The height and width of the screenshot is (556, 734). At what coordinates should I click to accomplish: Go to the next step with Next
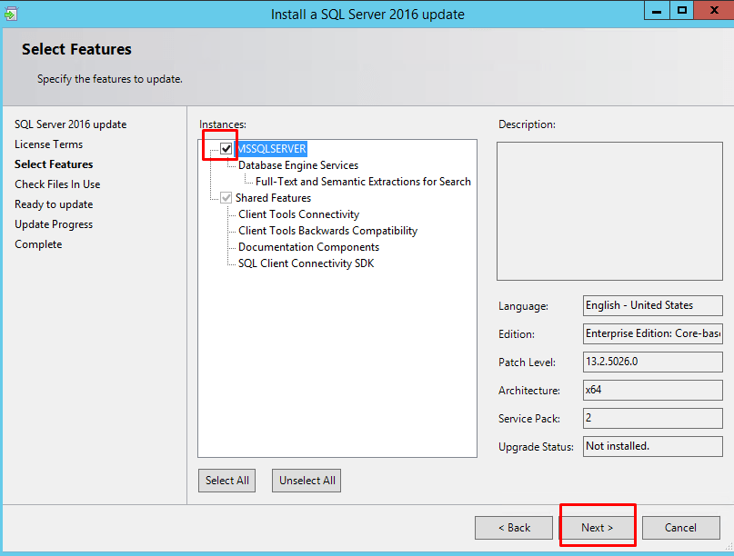[597, 528]
